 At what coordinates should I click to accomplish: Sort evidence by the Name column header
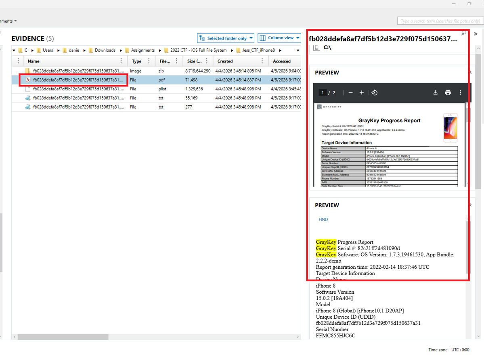click(34, 61)
